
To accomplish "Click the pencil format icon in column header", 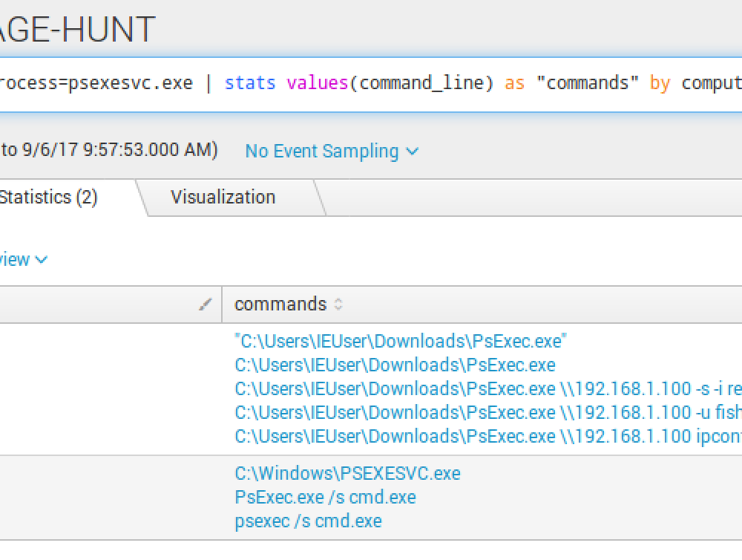I will 206,305.
